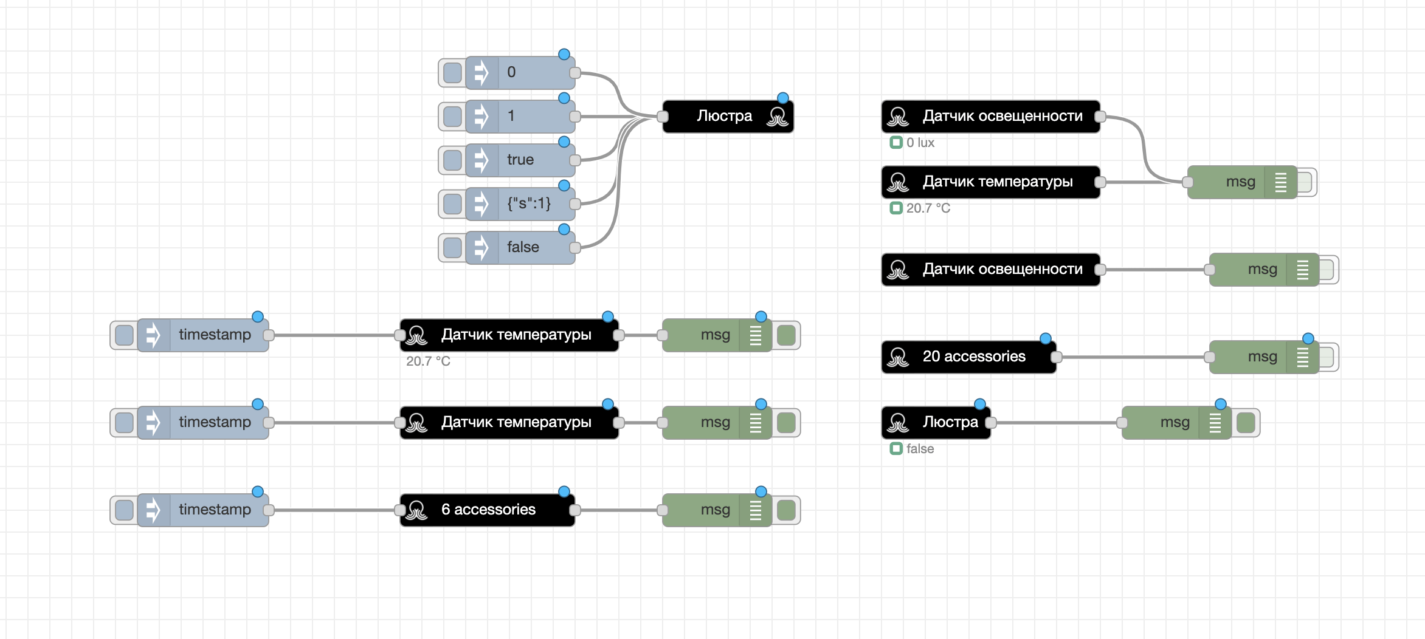Click the arrow icon on the "1" inject node
Screen dimensions: 1425x639
pyautogui.click(x=481, y=117)
